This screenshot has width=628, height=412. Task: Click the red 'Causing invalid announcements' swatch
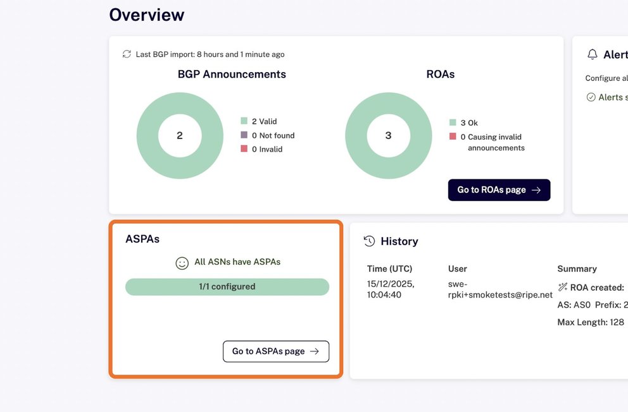453,136
